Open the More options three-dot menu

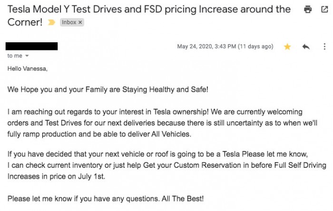tap(324, 47)
